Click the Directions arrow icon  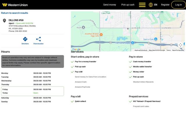[25, 39]
